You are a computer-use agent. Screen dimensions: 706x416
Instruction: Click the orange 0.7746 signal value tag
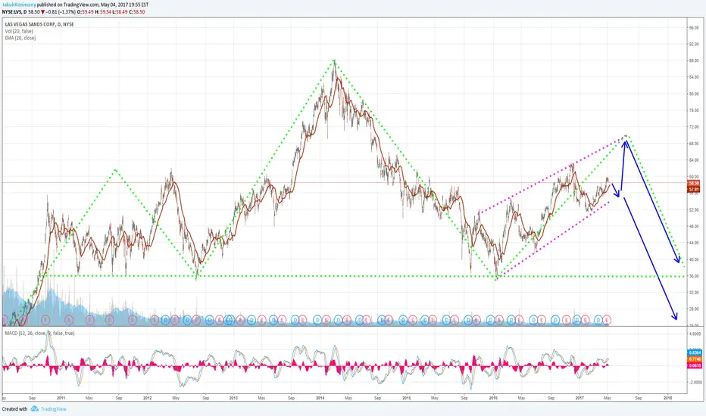click(x=695, y=359)
